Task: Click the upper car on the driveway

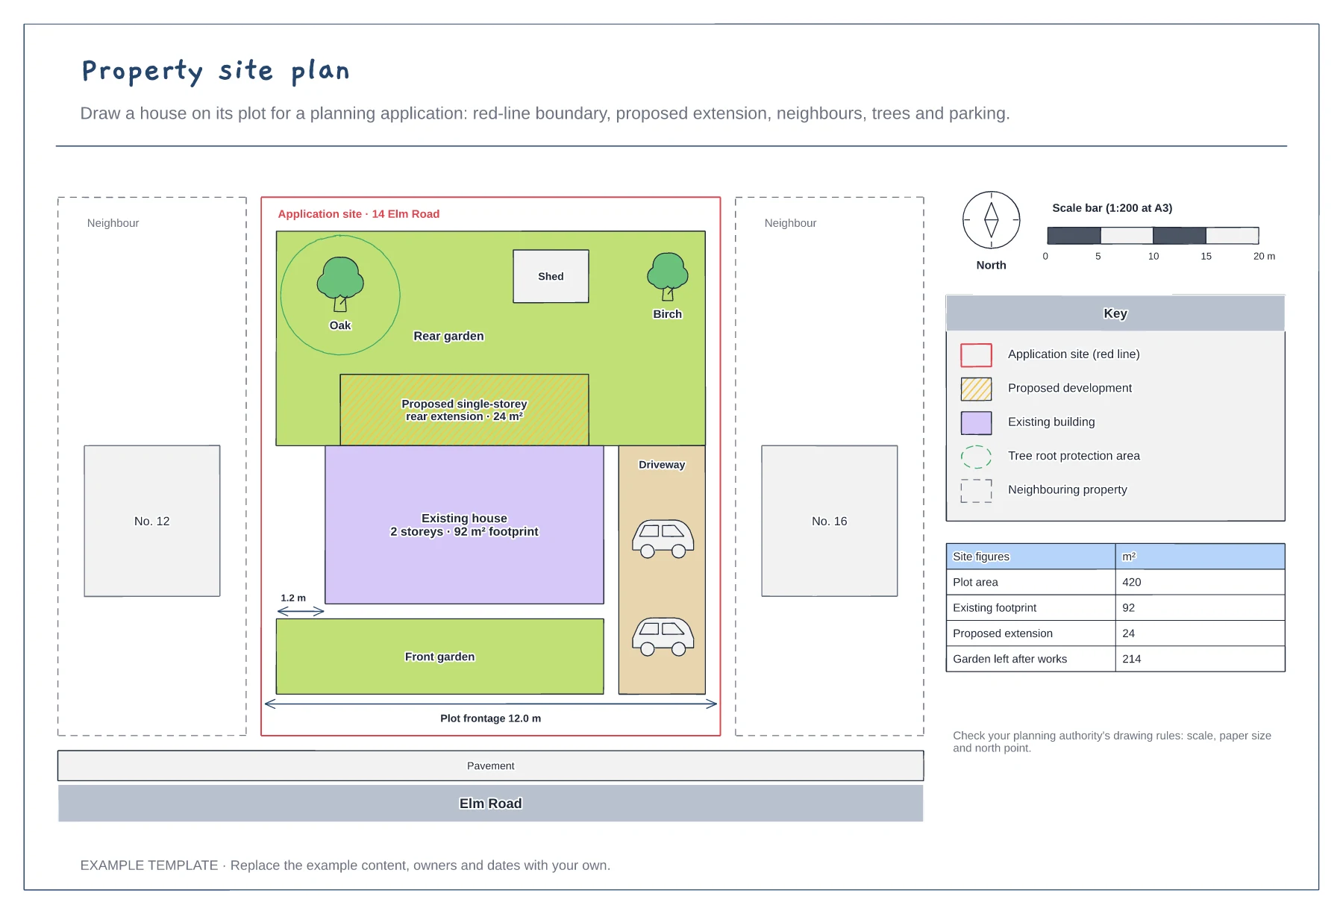Action: click(x=663, y=539)
